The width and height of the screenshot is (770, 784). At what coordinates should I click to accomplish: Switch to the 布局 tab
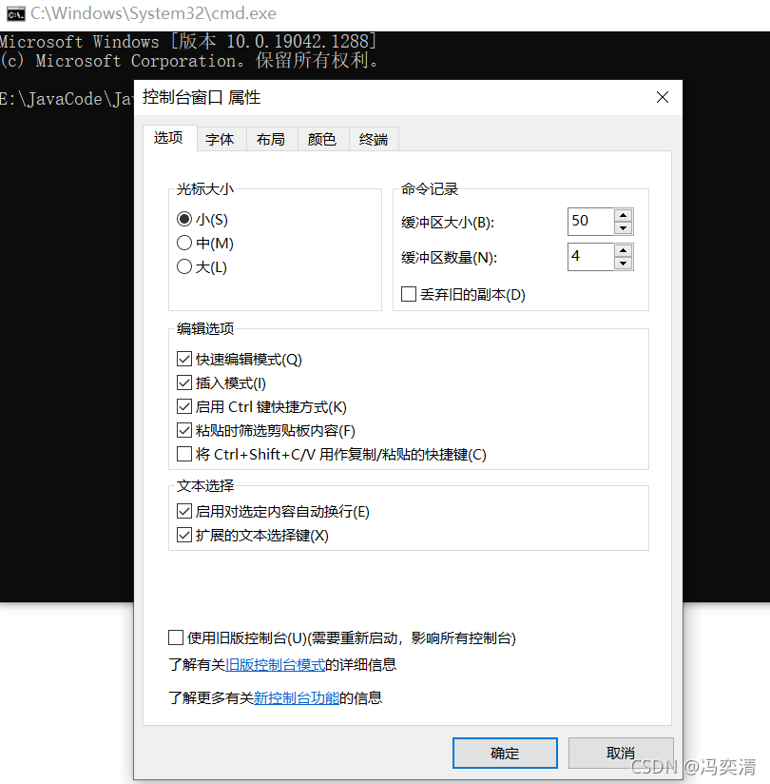271,139
